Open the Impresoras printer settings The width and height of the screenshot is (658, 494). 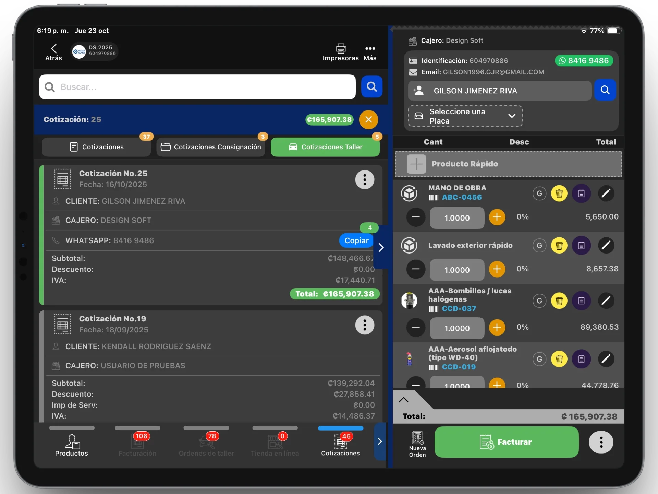[340, 52]
